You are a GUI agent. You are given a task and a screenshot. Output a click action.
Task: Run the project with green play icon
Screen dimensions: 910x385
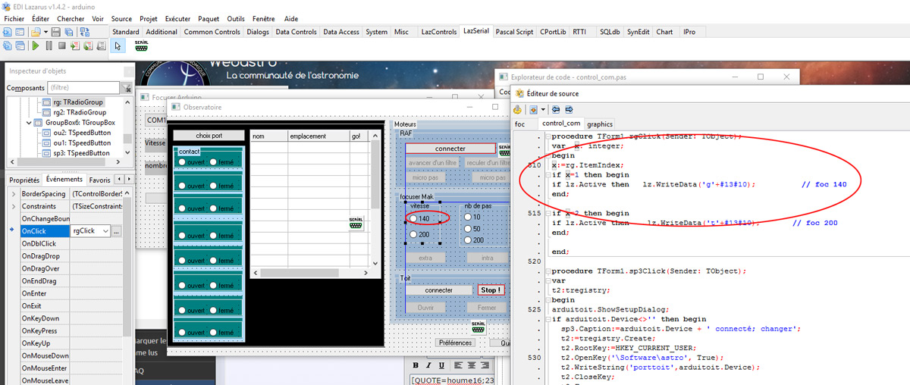click(x=35, y=45)
